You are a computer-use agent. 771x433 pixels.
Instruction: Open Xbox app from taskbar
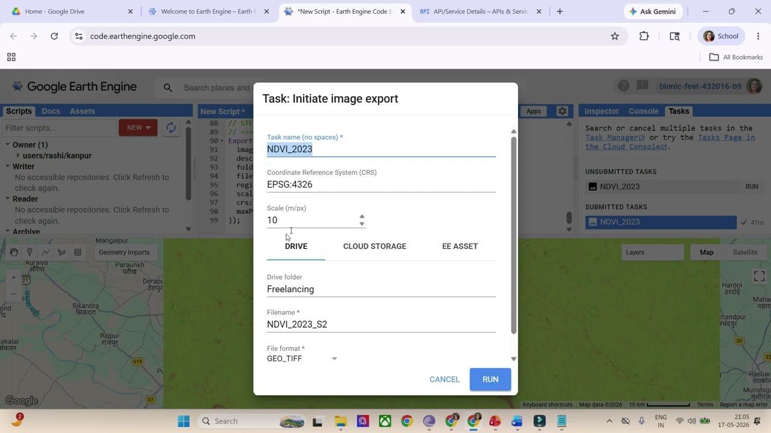(x=385, y=421)
